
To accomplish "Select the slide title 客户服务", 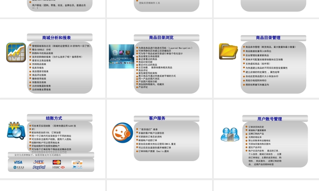I will click(x=157, y=118).
